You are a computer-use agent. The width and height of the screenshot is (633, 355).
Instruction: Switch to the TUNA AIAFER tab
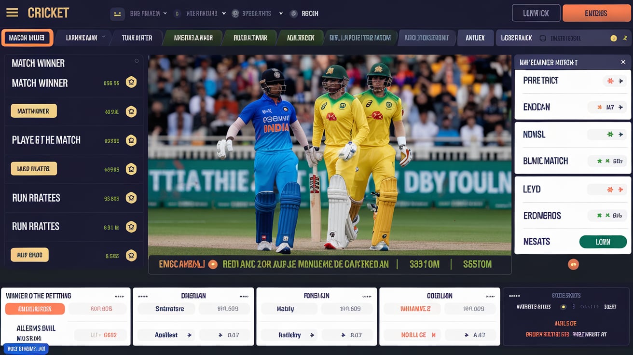click(137, 38)
